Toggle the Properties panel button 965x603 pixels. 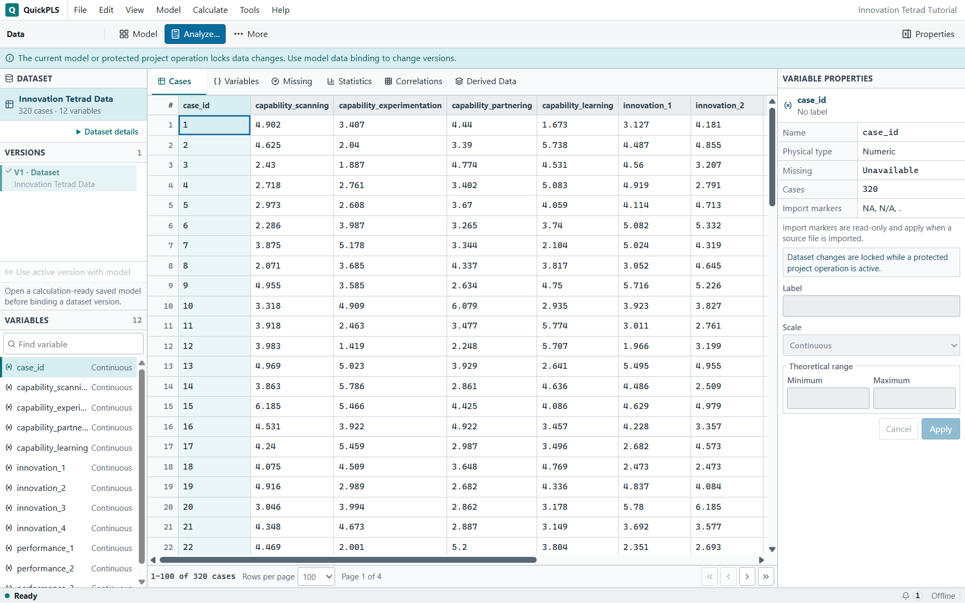928,34
